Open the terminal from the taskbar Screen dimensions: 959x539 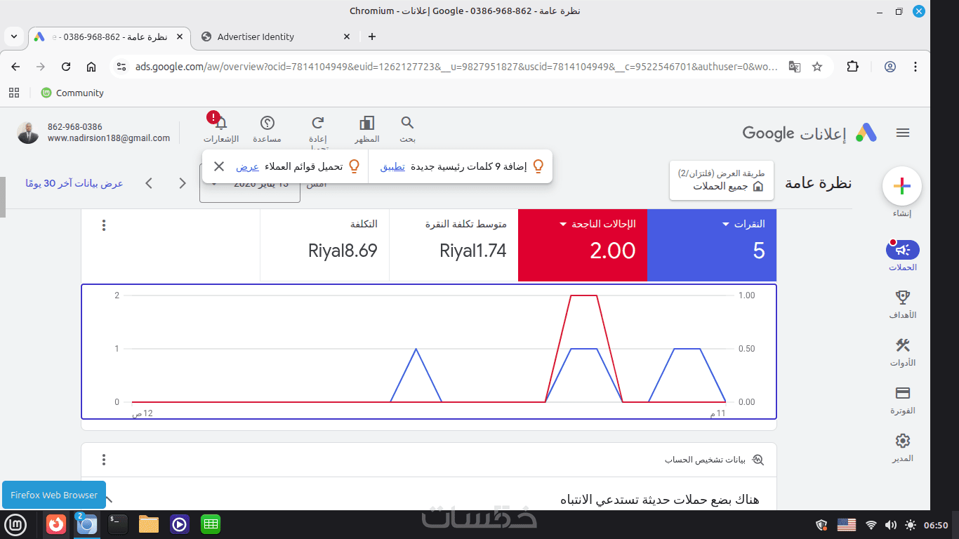(x=118, y=524)
